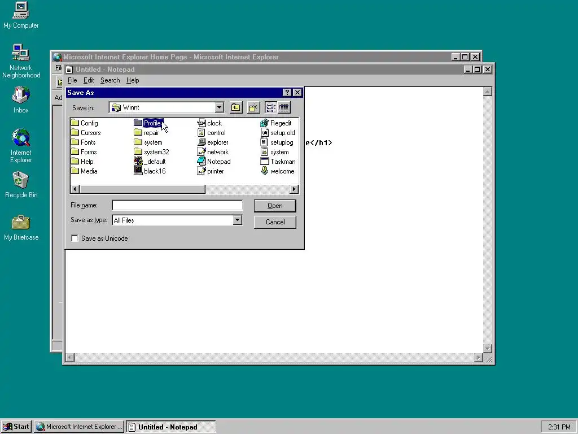Click Notepad horizontal scrollbar right arrow
The image size is (578, 434).
coord(479,358)
